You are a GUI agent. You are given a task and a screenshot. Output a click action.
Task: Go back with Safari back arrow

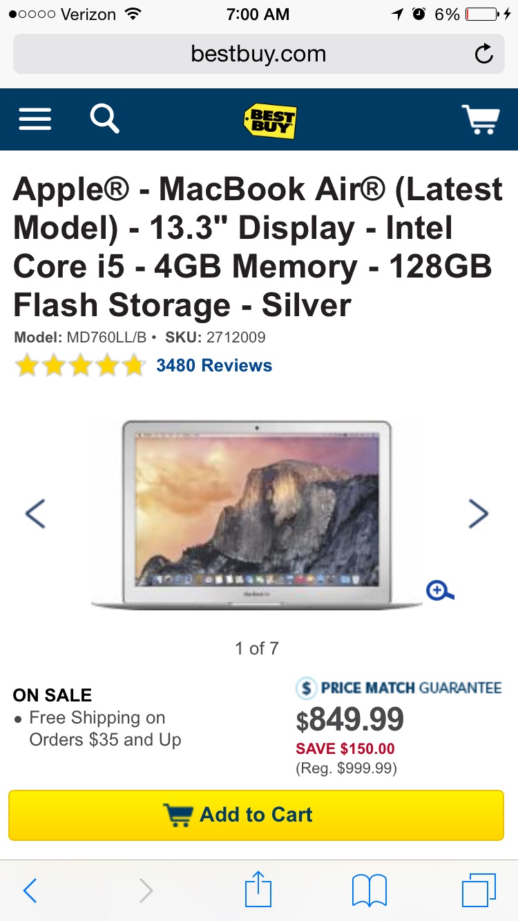click(x=30, y=891)
